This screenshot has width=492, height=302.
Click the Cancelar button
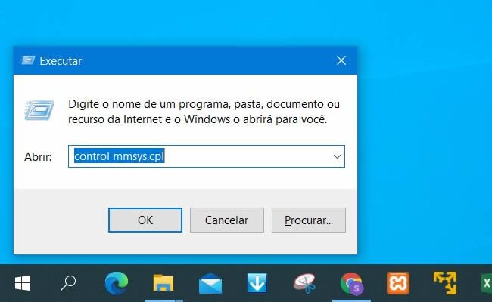(227, 220)
